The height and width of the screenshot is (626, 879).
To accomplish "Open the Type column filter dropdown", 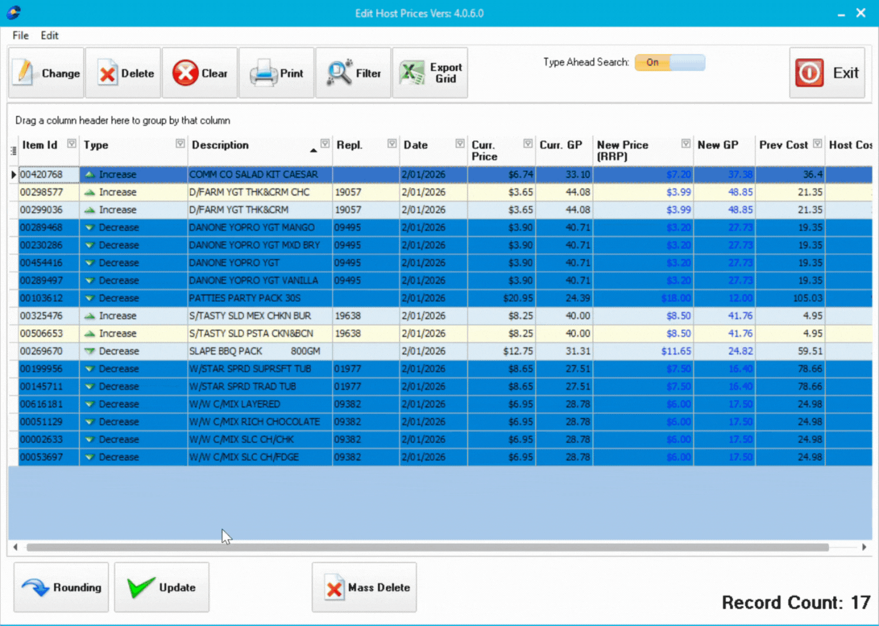I will (x=179, y=143).
